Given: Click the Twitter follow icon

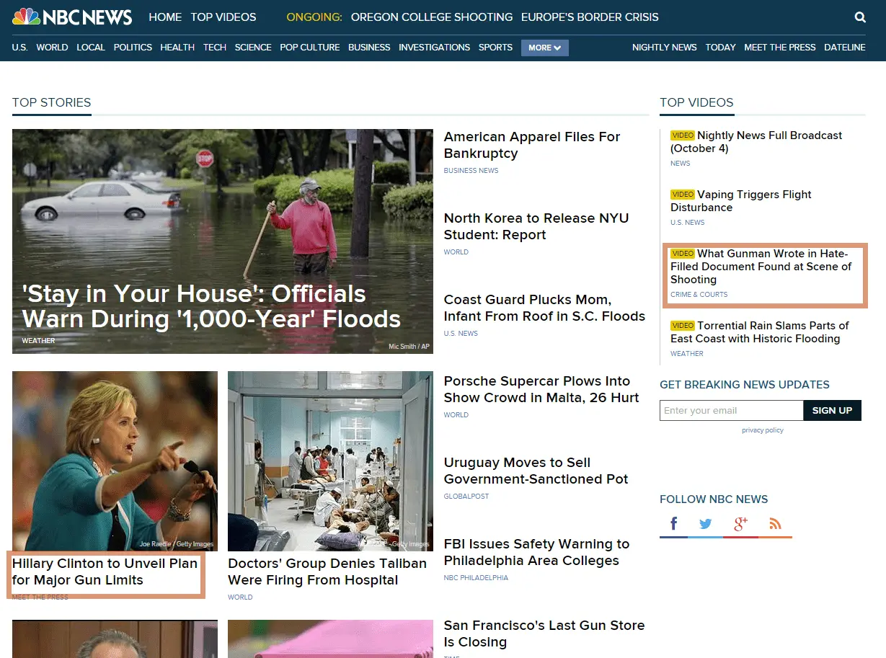Looking at the screenshot, I should click(706, 524).
